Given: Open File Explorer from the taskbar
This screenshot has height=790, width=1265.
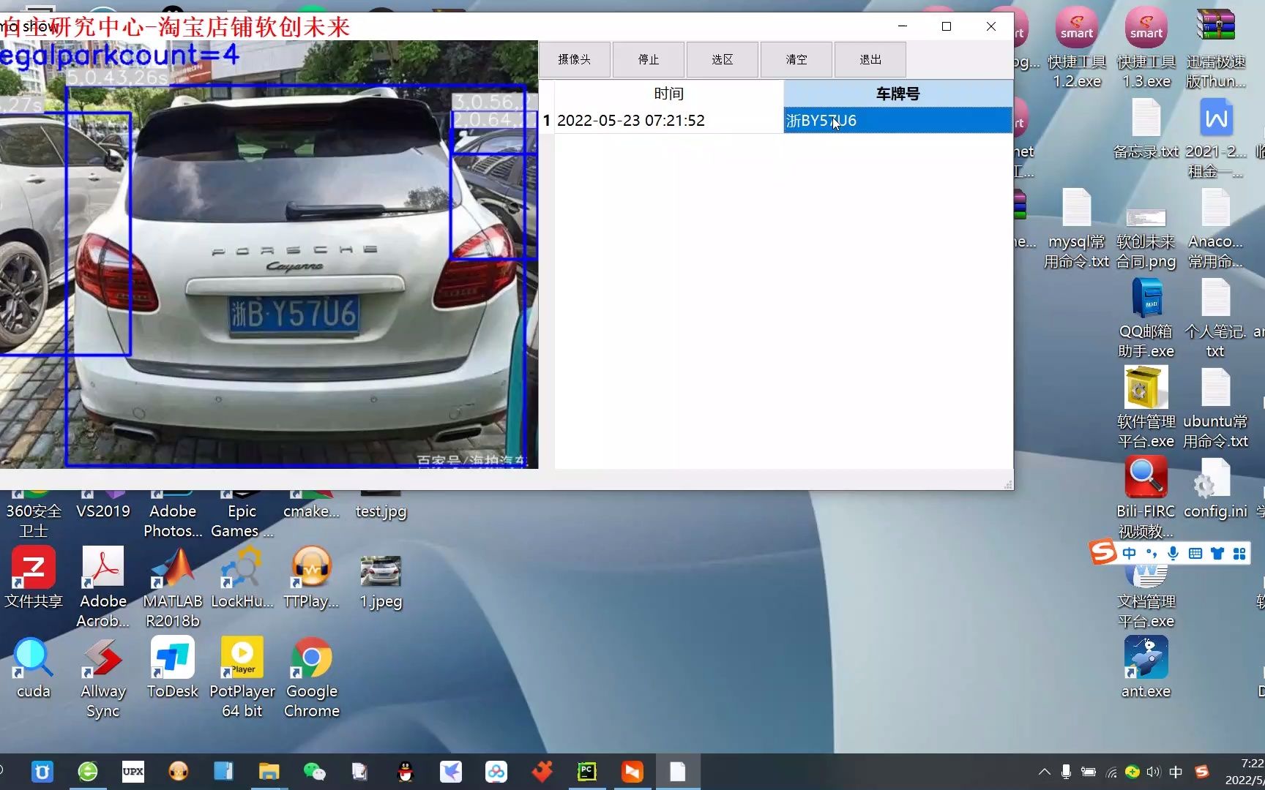Looking at the screenshot, I should tap(269, 772).
